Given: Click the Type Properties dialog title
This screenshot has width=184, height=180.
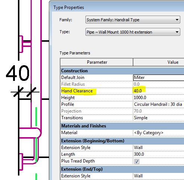Looking at the screenshot, I should (69, 7).
